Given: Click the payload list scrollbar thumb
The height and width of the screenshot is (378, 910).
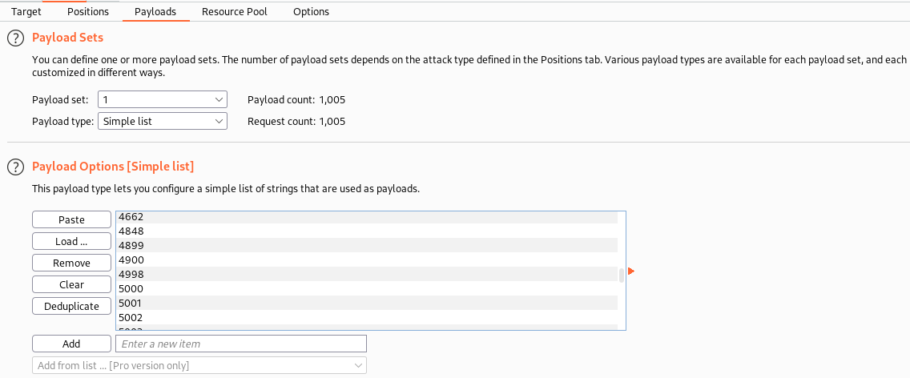Looking at the screenshot, I should (622, 275).
